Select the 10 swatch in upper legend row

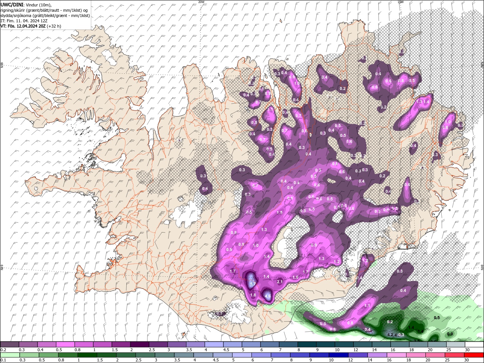pyautogui.click(x=344, y=344)
